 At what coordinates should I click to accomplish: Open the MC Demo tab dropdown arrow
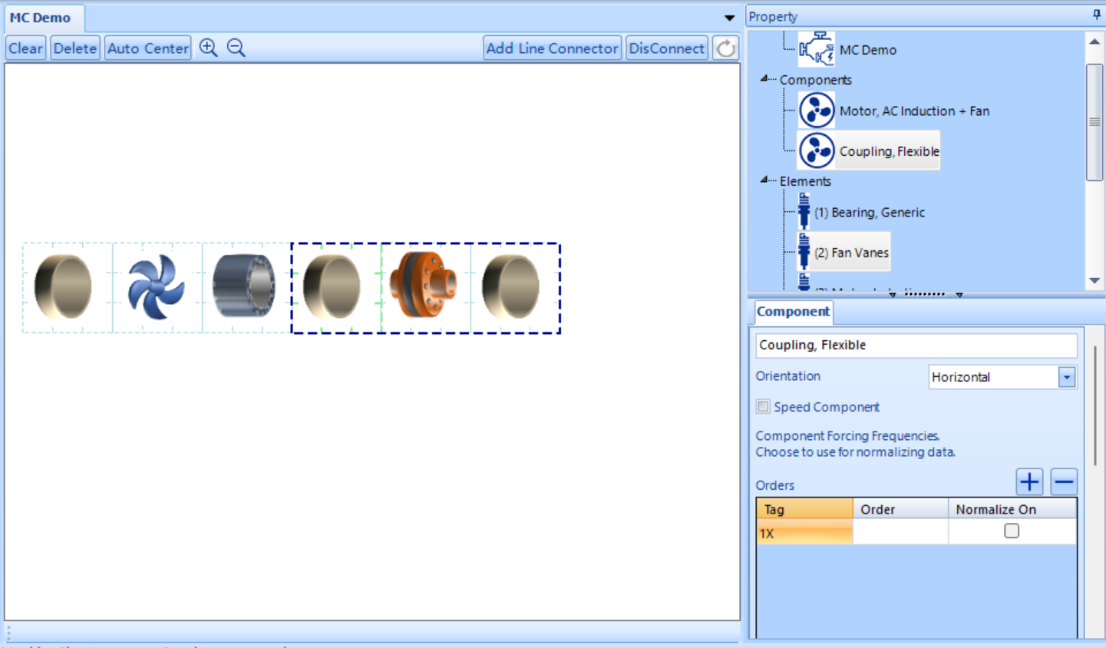729,17
